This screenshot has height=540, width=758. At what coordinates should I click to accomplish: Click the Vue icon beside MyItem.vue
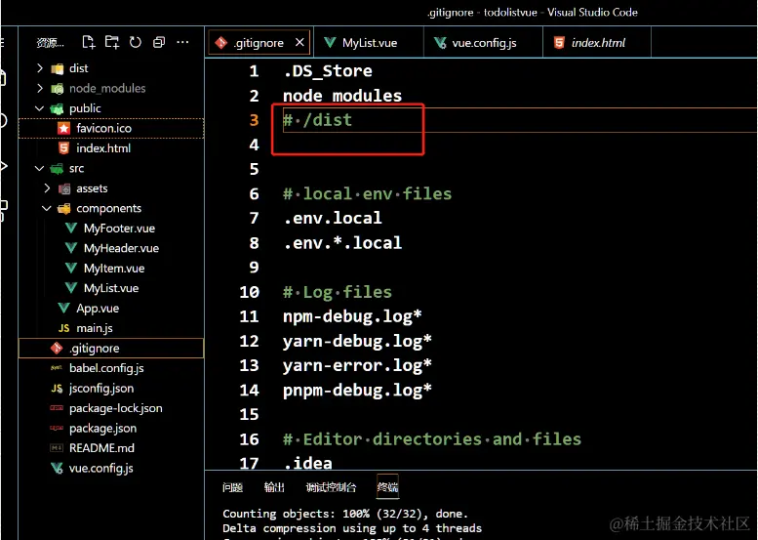(71, 269)
